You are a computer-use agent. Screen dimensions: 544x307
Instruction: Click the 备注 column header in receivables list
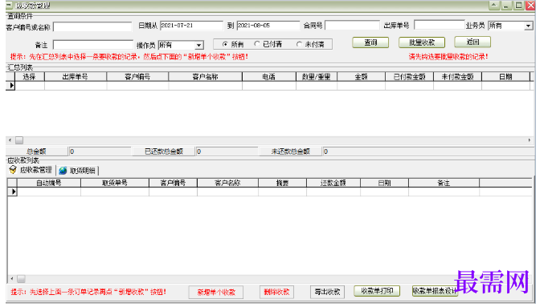(444, 183)
